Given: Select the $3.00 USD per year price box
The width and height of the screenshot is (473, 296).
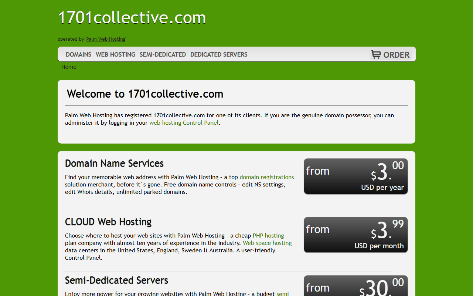Looking at the screenshot, I should [x=356, y=176].
